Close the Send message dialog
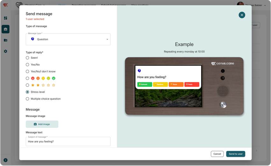Screen dimensions: 271x166 (x=242, y=15)
